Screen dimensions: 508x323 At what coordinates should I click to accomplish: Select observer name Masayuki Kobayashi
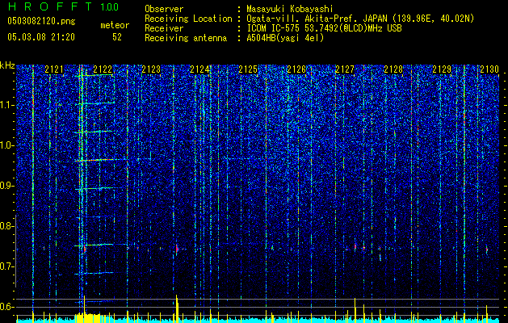[290, 9]
